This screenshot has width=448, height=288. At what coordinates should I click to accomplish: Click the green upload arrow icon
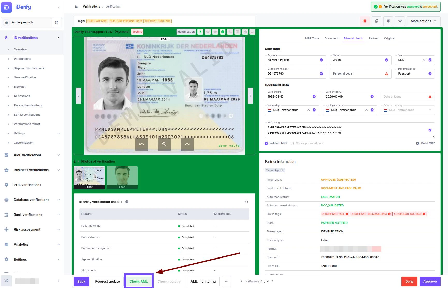tap(200, 32)
